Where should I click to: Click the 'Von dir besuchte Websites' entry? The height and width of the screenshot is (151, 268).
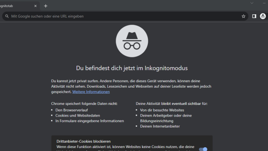(x=162, y=110)
